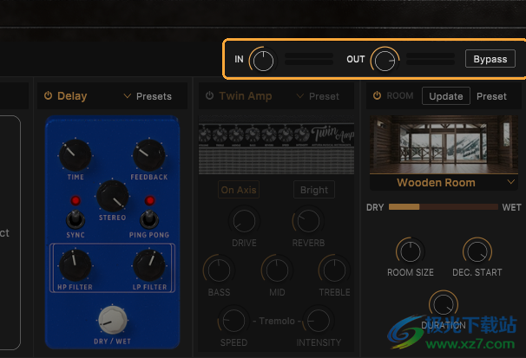Click the REVERB knob on Twin Amp

coord(308,221)
